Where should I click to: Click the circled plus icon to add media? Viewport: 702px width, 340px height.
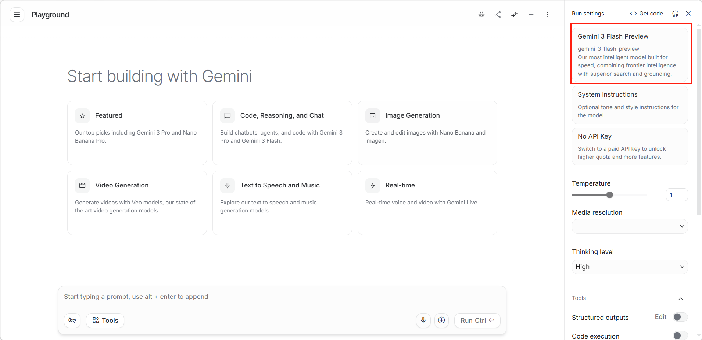tap(442, 321)
